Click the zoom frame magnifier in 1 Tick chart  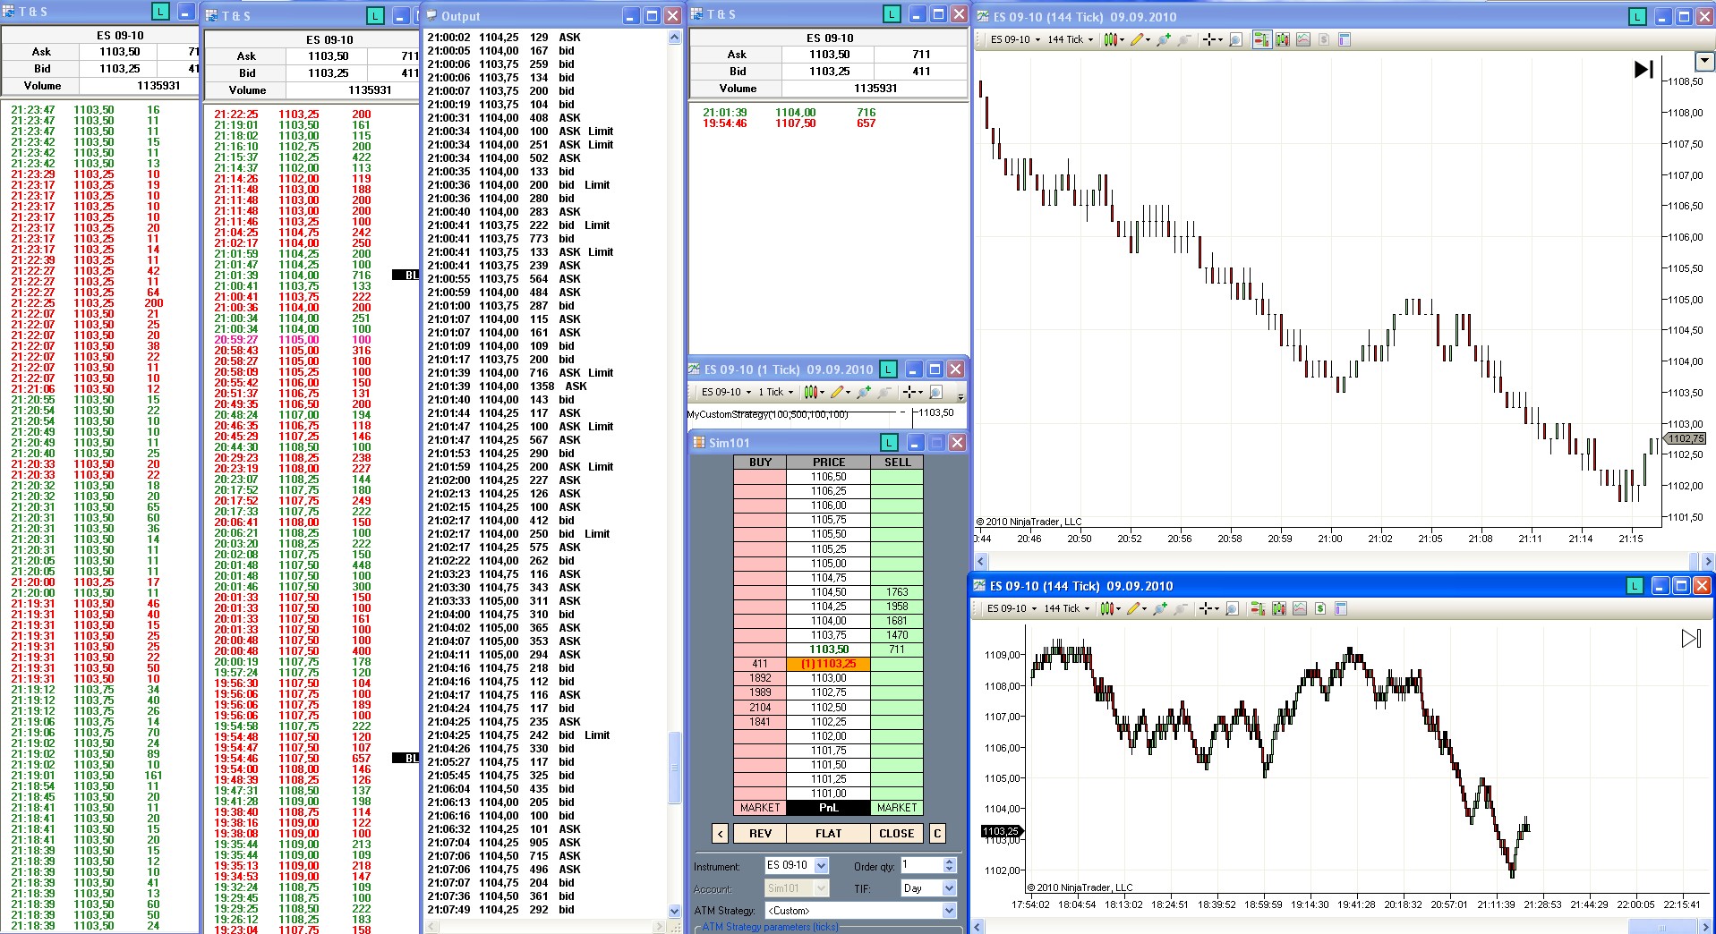point(935,392)
